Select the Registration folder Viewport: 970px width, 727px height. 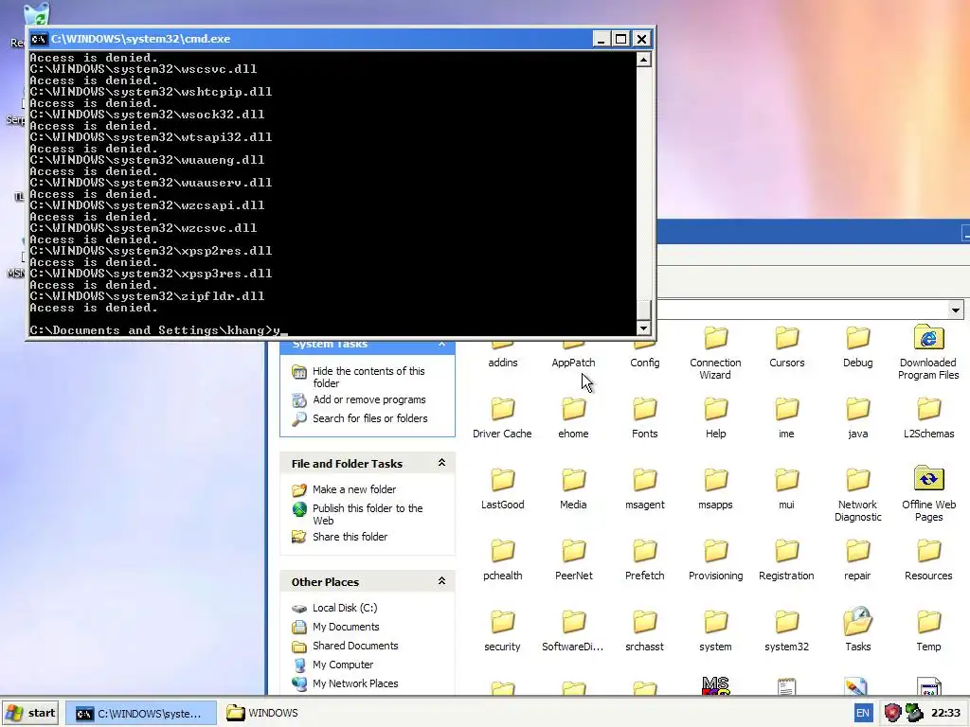(786, 560)
